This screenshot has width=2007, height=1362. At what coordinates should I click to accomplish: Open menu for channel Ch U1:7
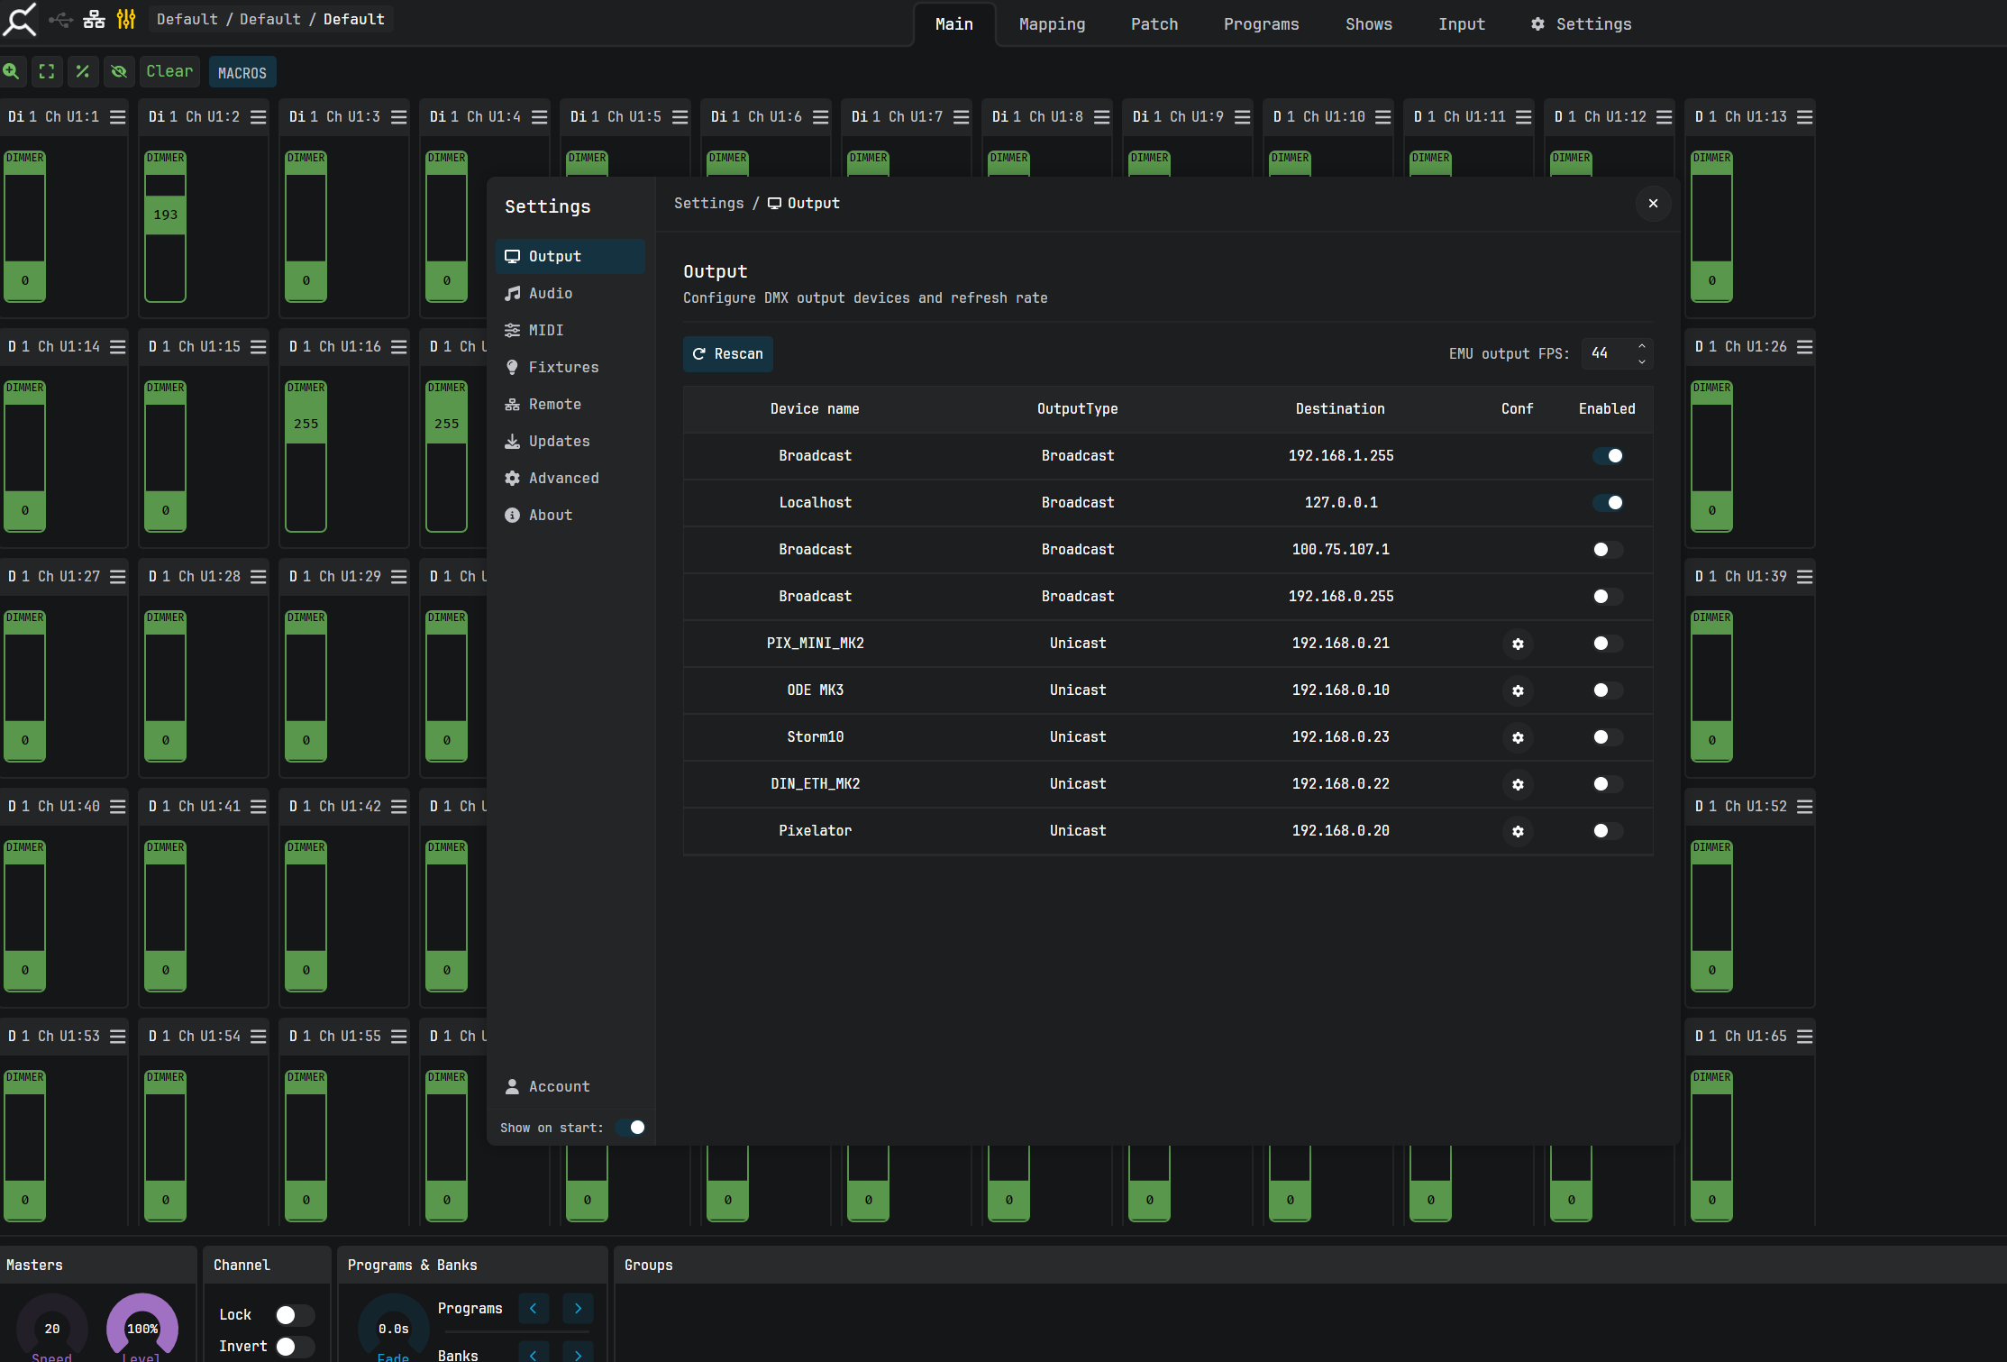click(961, 117)
